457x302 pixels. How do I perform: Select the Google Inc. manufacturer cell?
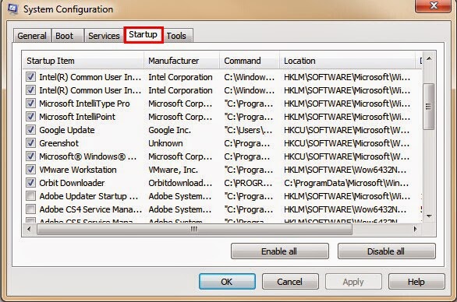169,130
